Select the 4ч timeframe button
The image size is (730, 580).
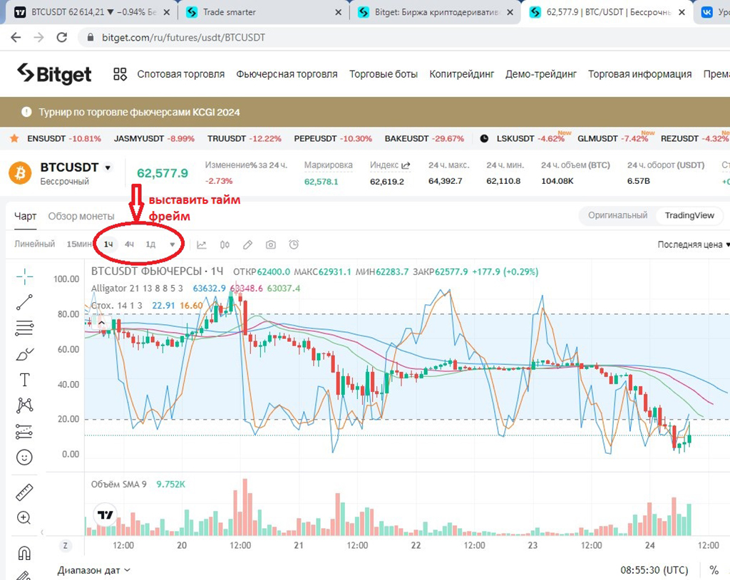click(x=129, y=244)
